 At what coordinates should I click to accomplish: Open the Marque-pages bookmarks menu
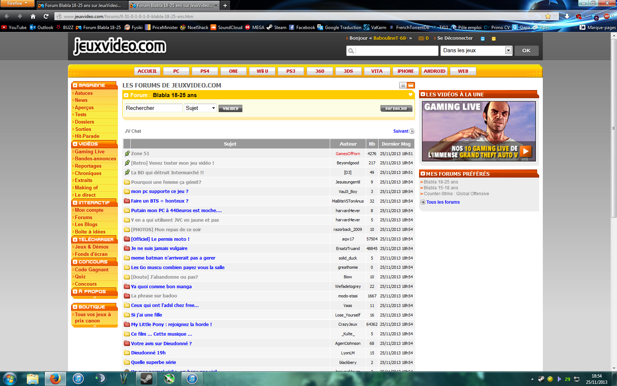(598, 27)
